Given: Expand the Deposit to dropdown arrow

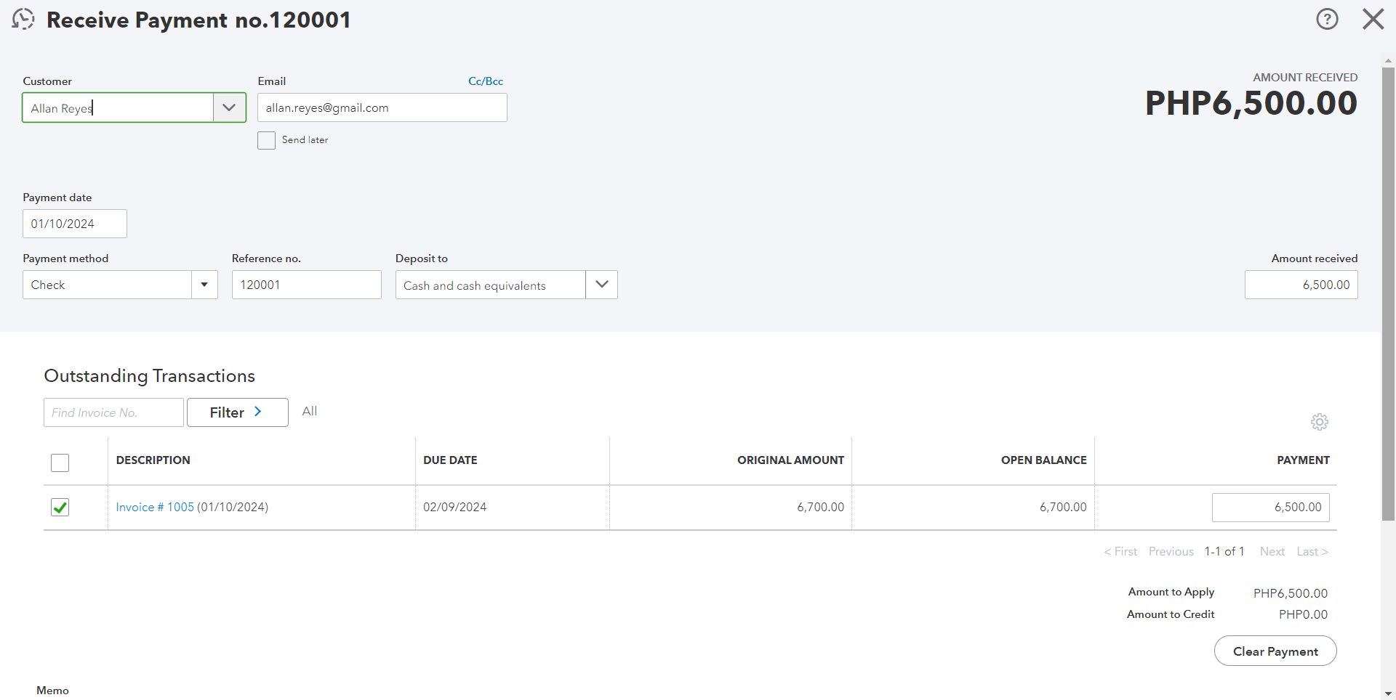Looking at the screenshot, I should 601,285.
